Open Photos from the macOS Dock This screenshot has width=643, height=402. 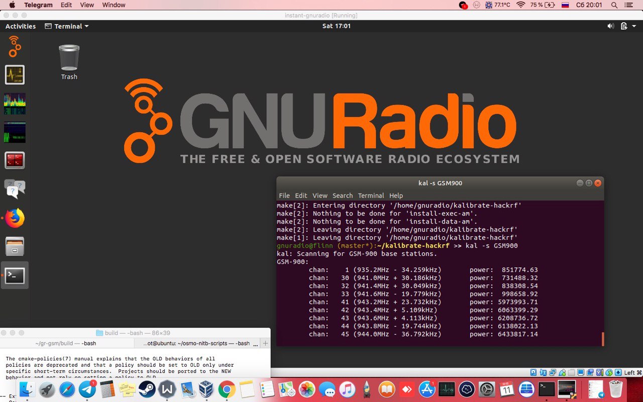[306, 389]
